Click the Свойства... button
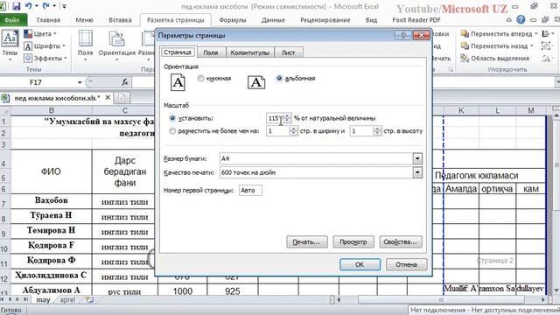This screenshot has width=560, height=315. 401,241
